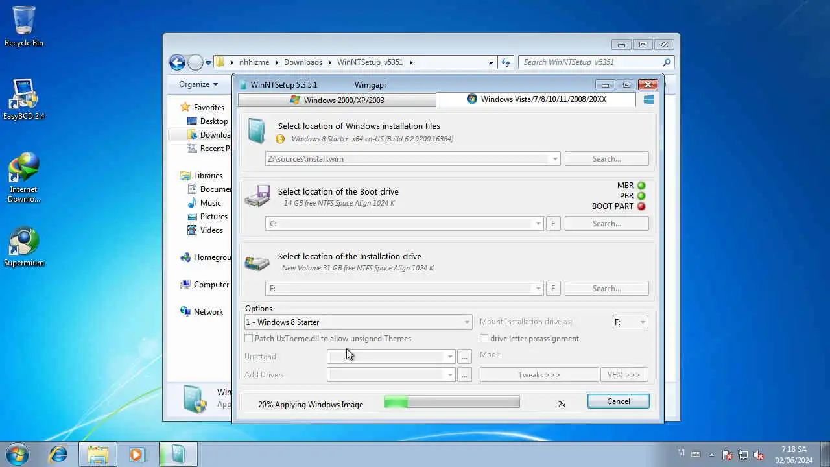The width and height of the screenshot is (830, 467).
Task: Switch to Windows Vista/7/8/10/11 tab
Action: [x=536, y=99]
